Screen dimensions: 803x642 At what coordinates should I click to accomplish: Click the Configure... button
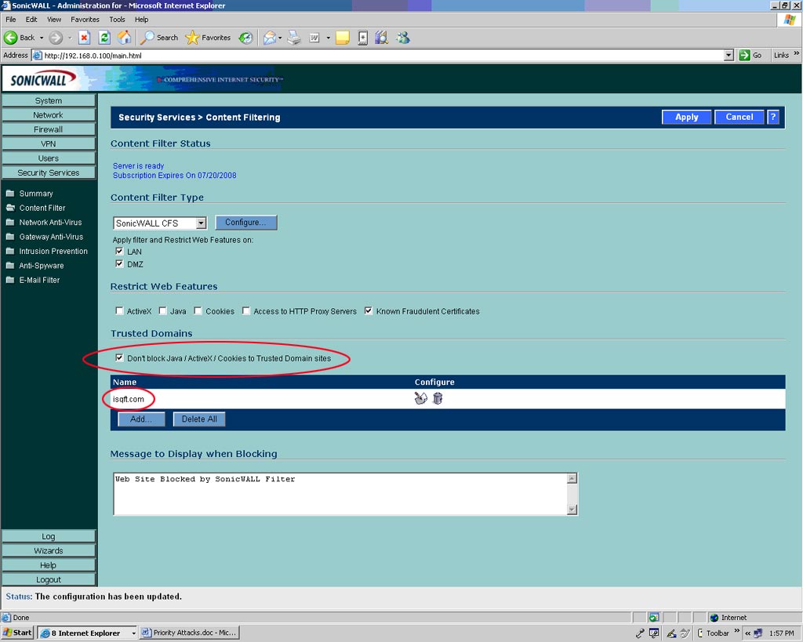[x=245, y=222]
